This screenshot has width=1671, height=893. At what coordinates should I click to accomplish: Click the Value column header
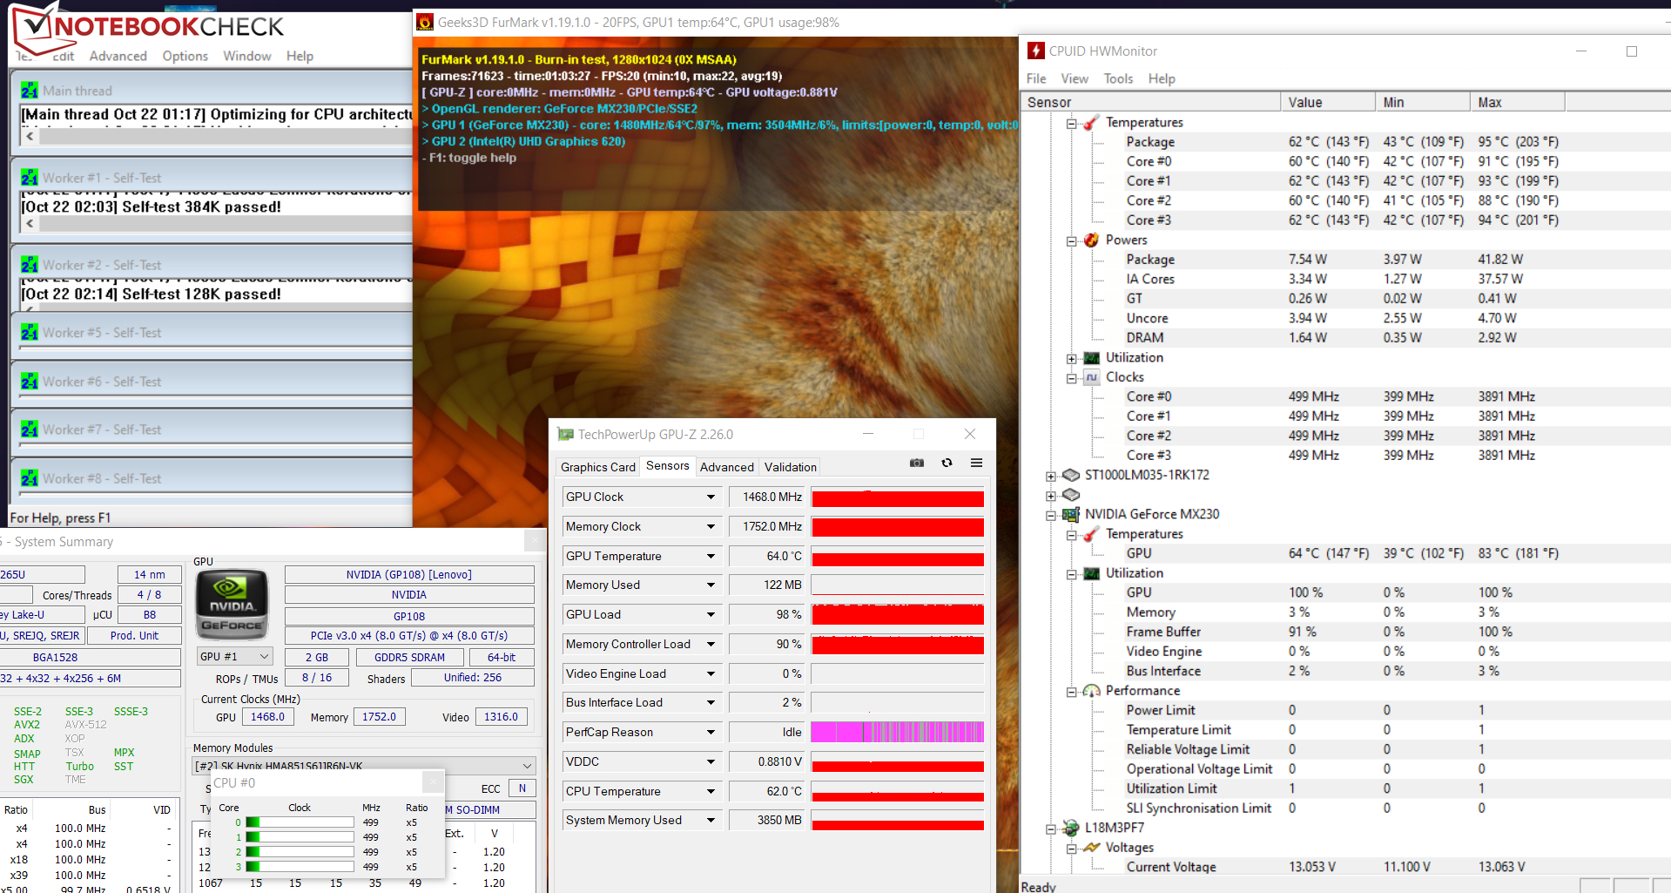1328,102
